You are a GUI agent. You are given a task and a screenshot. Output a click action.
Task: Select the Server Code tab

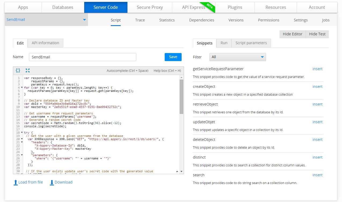coord(106,7)
